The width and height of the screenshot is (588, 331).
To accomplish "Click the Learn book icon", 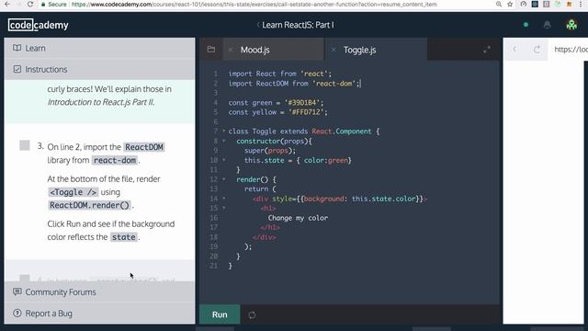I will click(17, 48).
